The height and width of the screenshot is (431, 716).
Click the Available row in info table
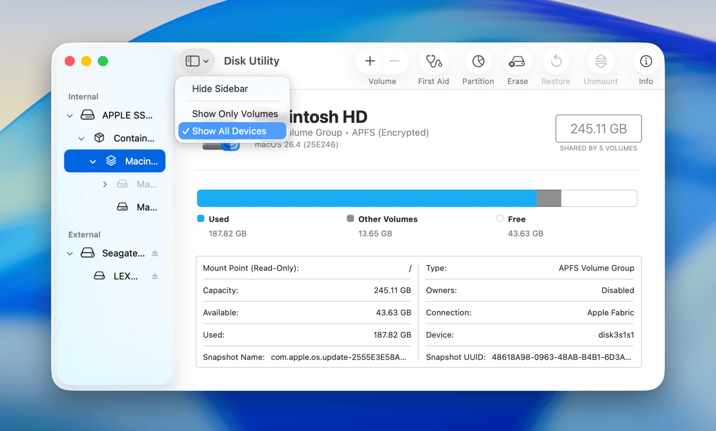tap(307, 313)
